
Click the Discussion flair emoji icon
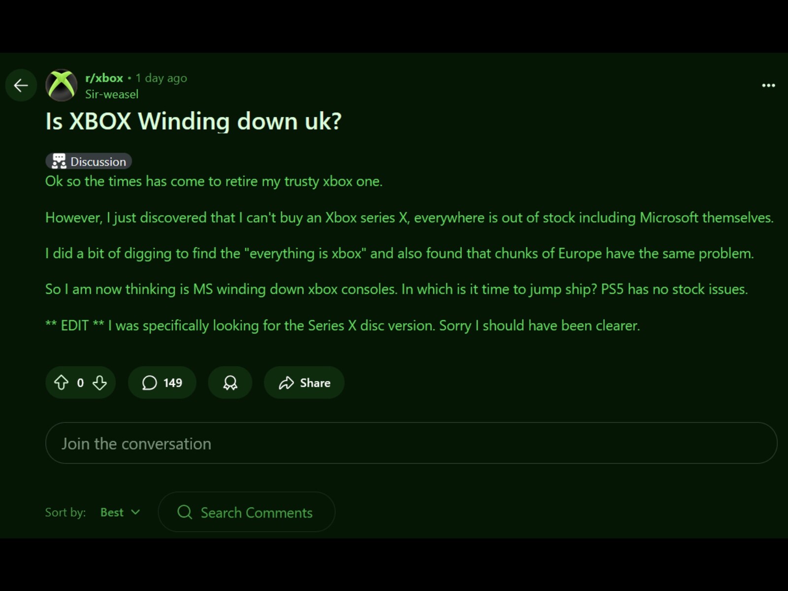pos(59,161)
